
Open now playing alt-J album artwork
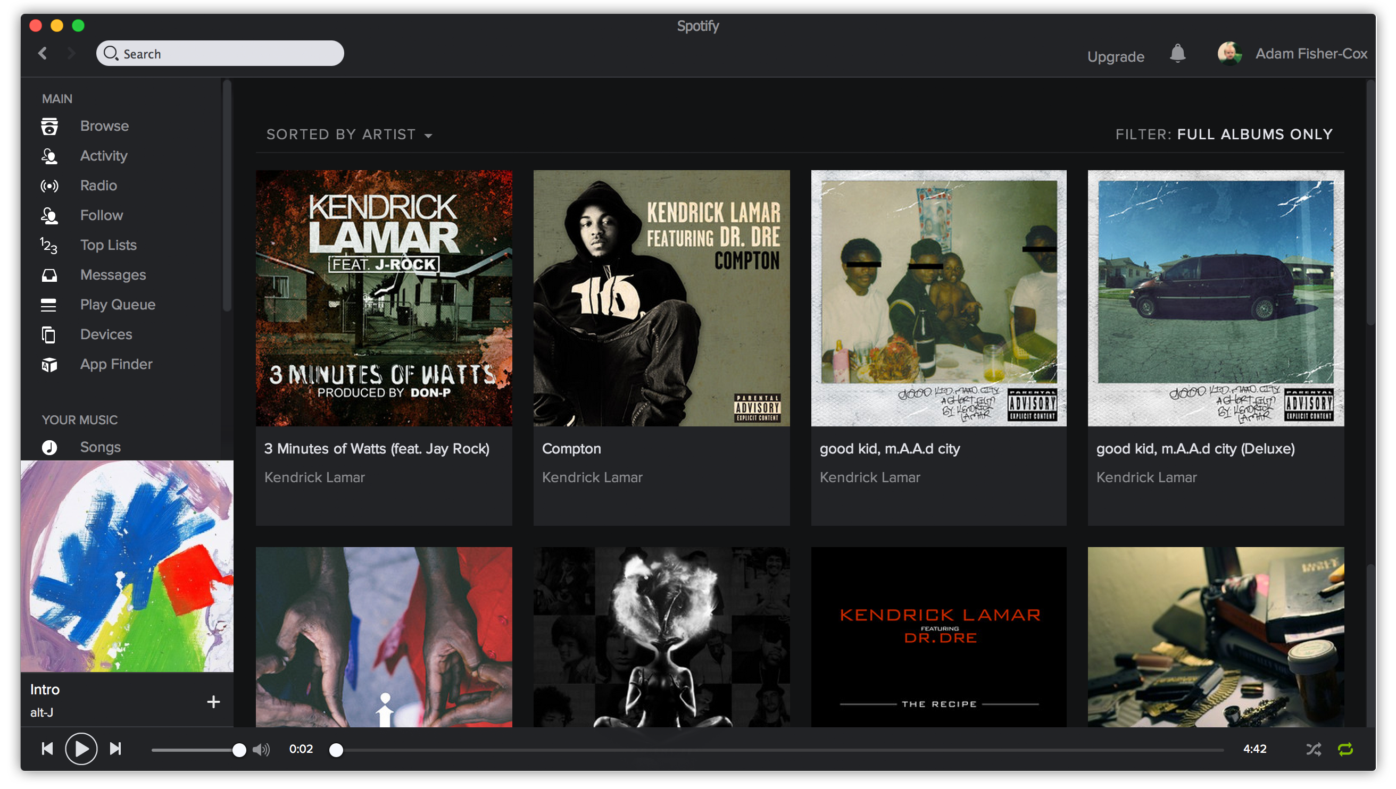(127, 566)
